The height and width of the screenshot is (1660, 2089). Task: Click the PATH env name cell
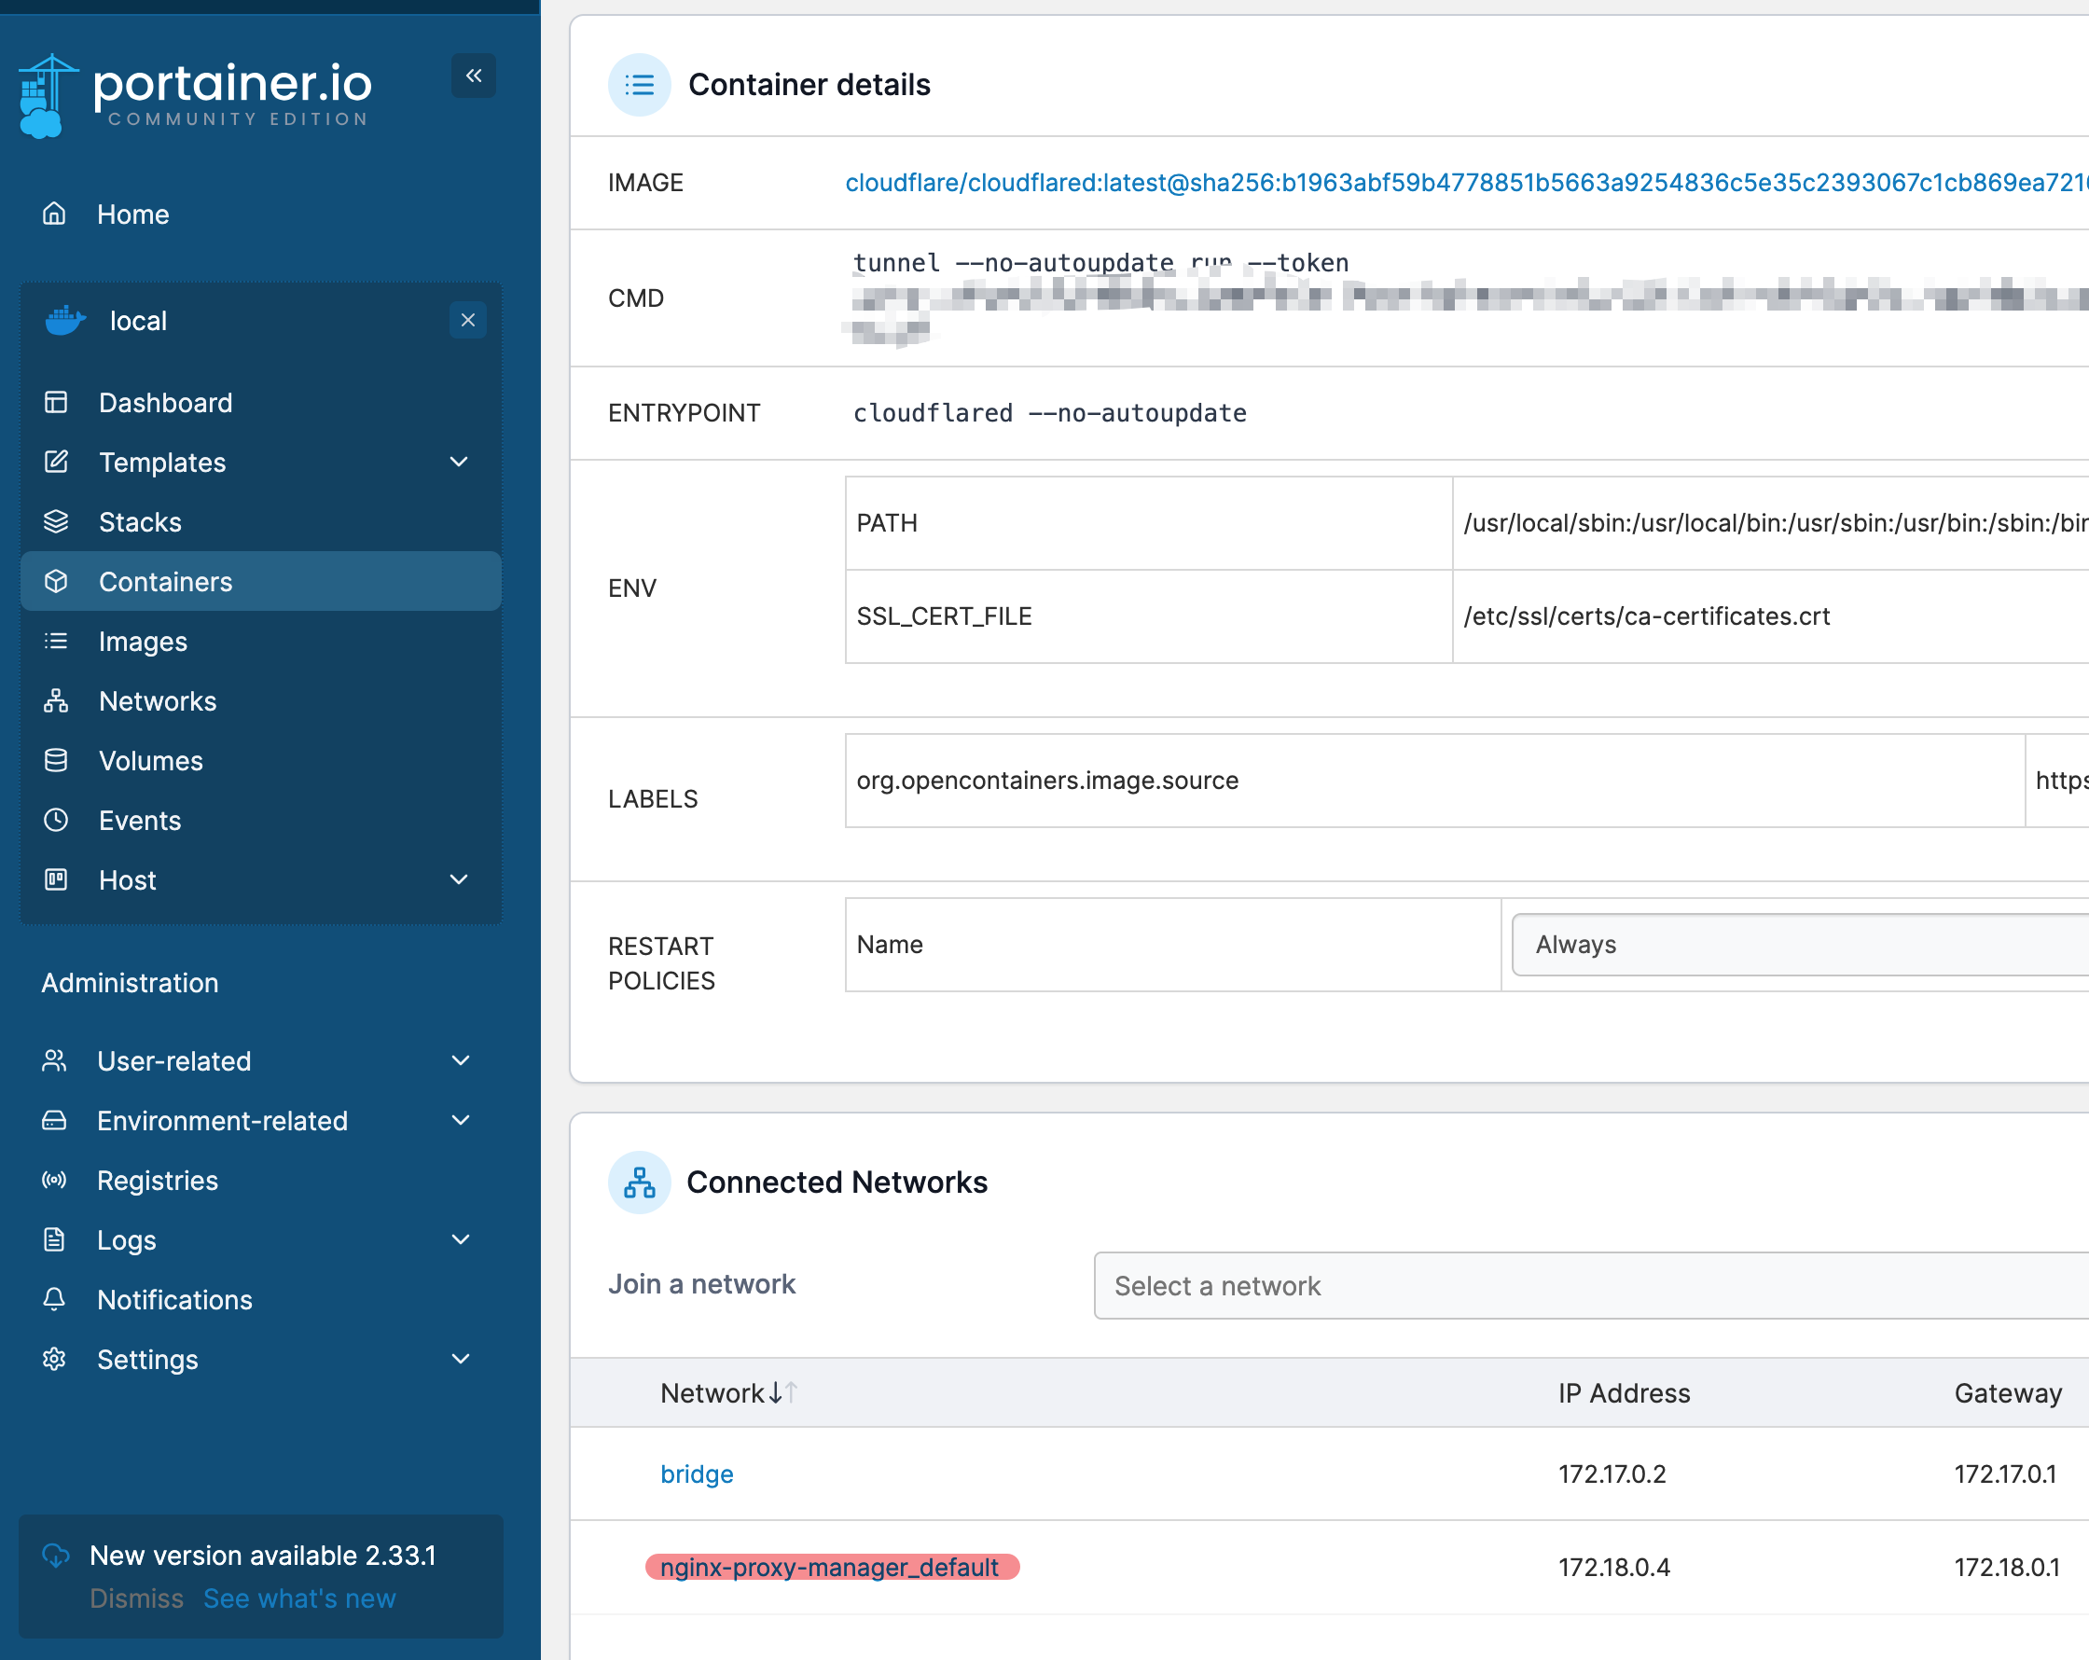(x=1149, y=523)
